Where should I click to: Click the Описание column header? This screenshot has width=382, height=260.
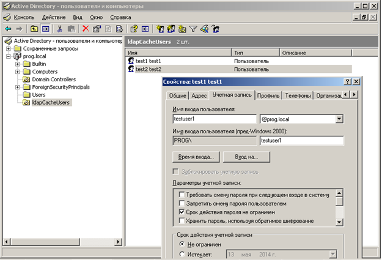tap(315, 53)
